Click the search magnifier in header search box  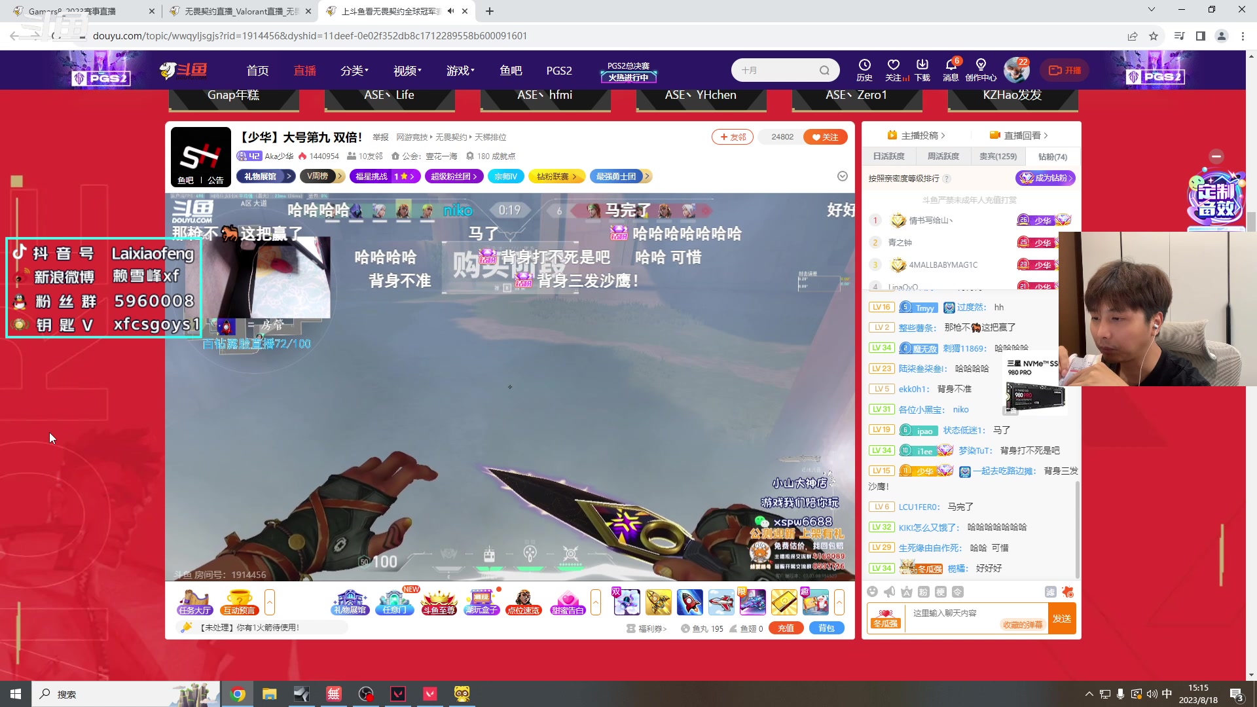tap(824, 70)
